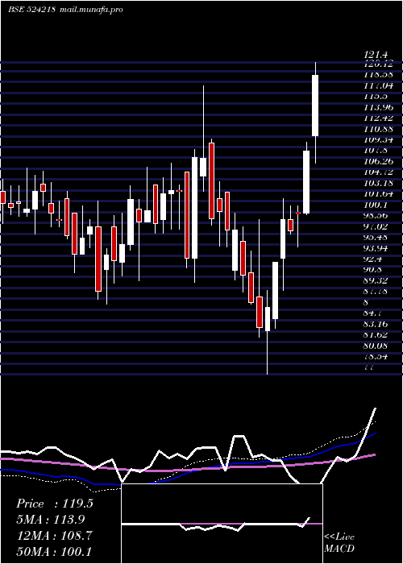
Task: Click the 93.94 price axis label
Action: tap(376, 248)
